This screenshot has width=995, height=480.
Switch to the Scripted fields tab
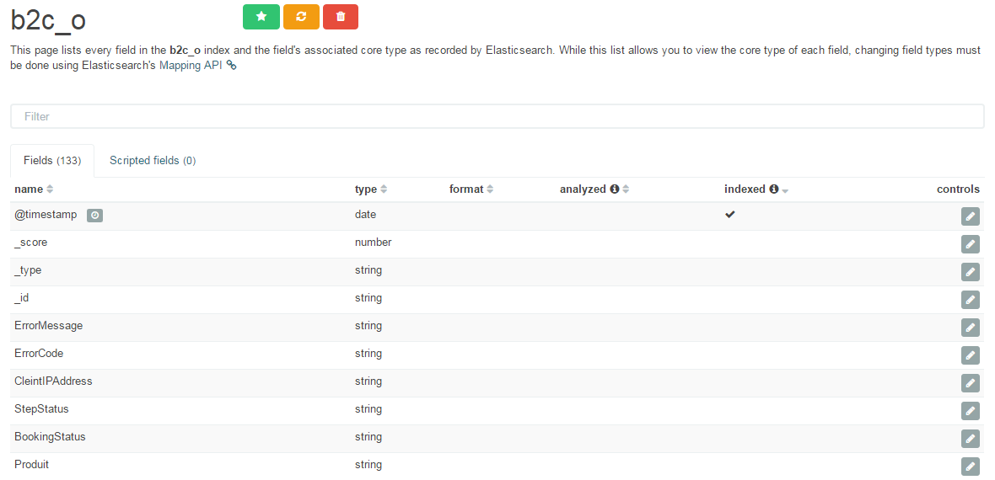pos(153,160)
